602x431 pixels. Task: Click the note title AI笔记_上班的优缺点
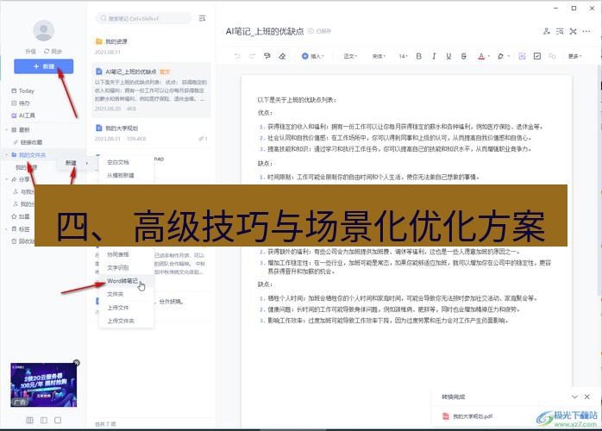(x=265, y=31)
